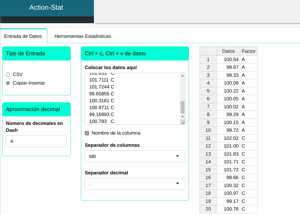Click scroll down arrow in data textarea

[182, 117]
